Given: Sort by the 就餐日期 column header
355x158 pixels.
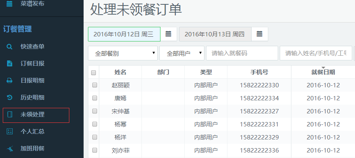Looking at the screenshot, I should pyautogui.click(x=323, y=72).
